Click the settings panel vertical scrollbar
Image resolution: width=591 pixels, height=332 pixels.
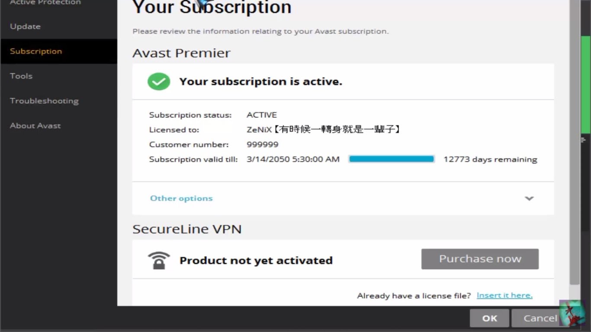click(x=574, y=143)
